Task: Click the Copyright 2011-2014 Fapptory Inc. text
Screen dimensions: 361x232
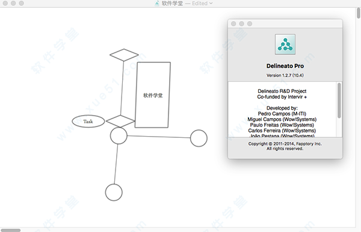Action: [285, 144]
